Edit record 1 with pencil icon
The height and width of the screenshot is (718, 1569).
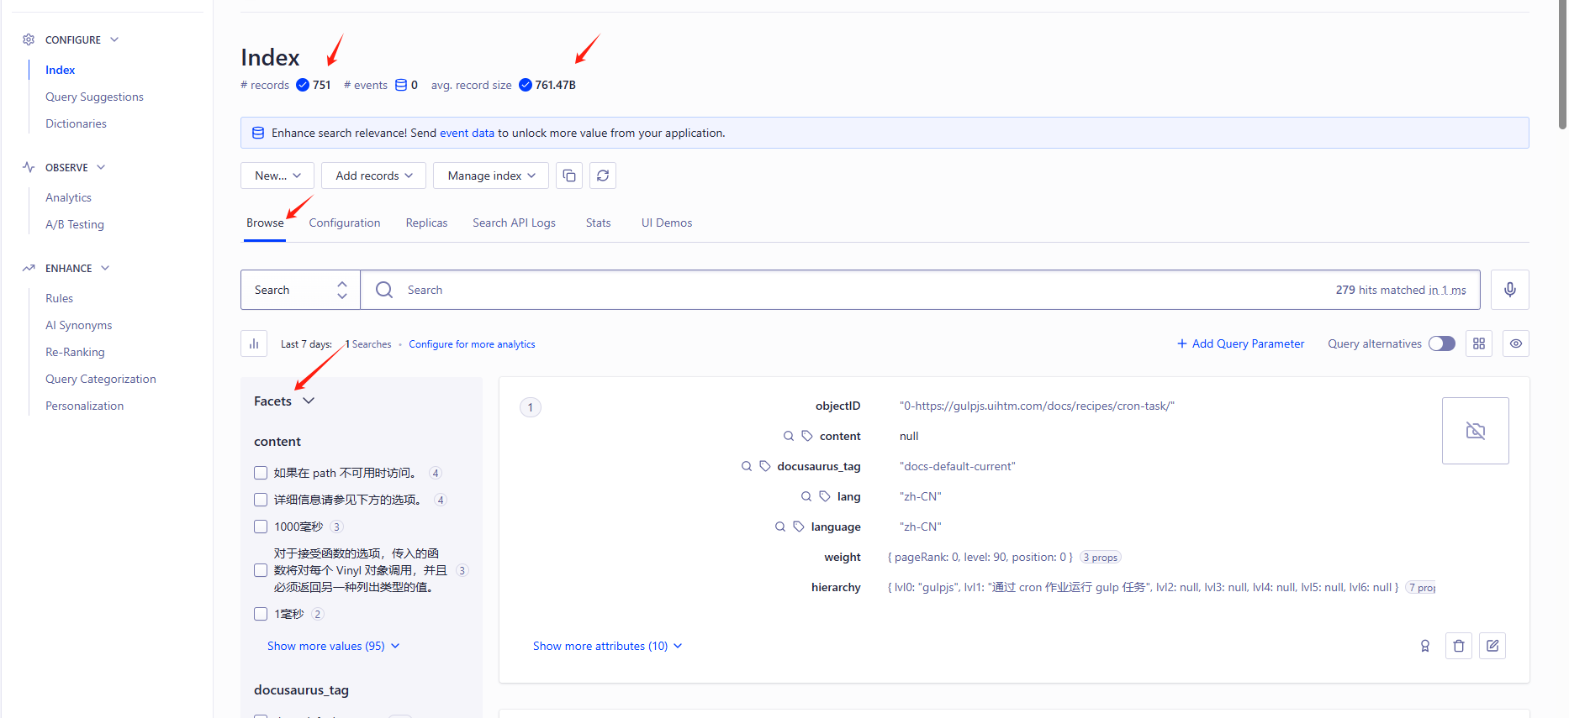(1492, 646)
